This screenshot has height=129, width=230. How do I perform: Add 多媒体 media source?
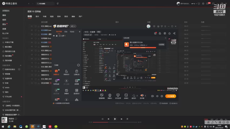126,96
